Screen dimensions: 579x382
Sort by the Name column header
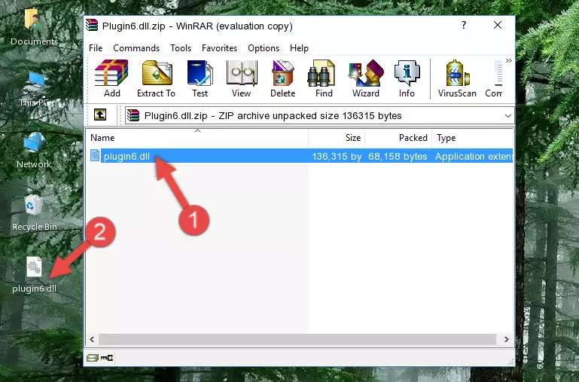tap(197, 138)
